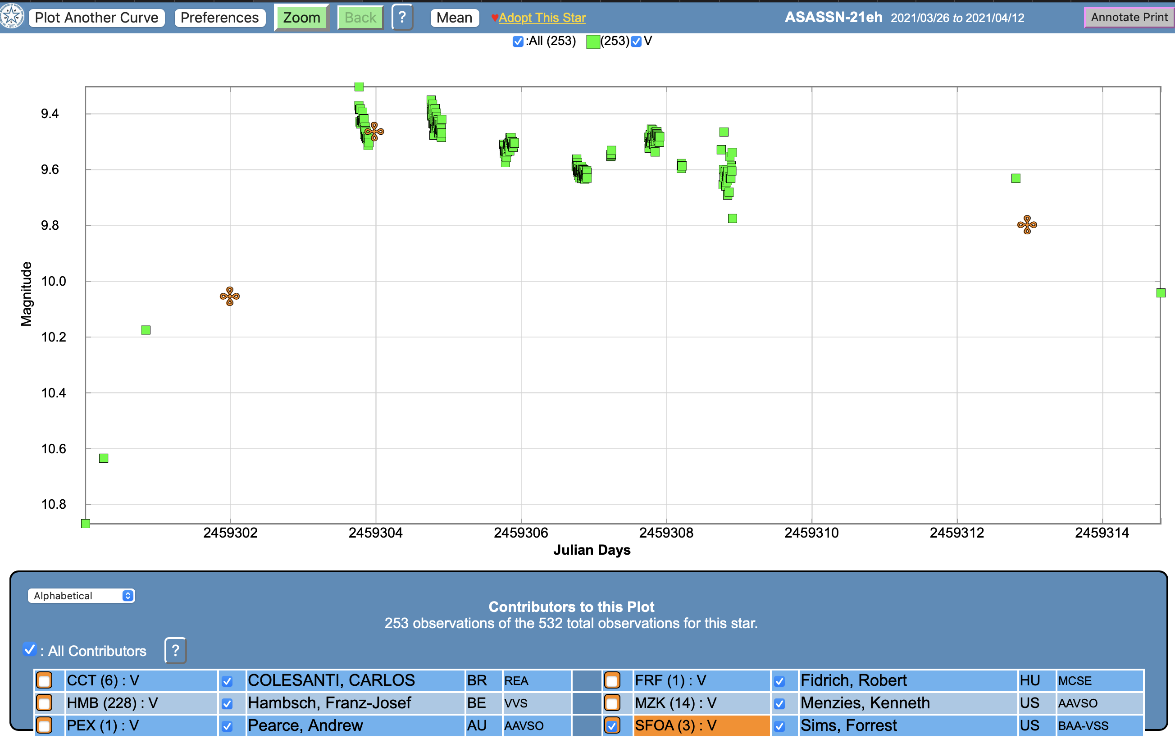Image resolution: width=1175 pixels, height=748 pixels.
Task: Click the highlighted box beside SFOA (3)
Action: tap(612, 725)
